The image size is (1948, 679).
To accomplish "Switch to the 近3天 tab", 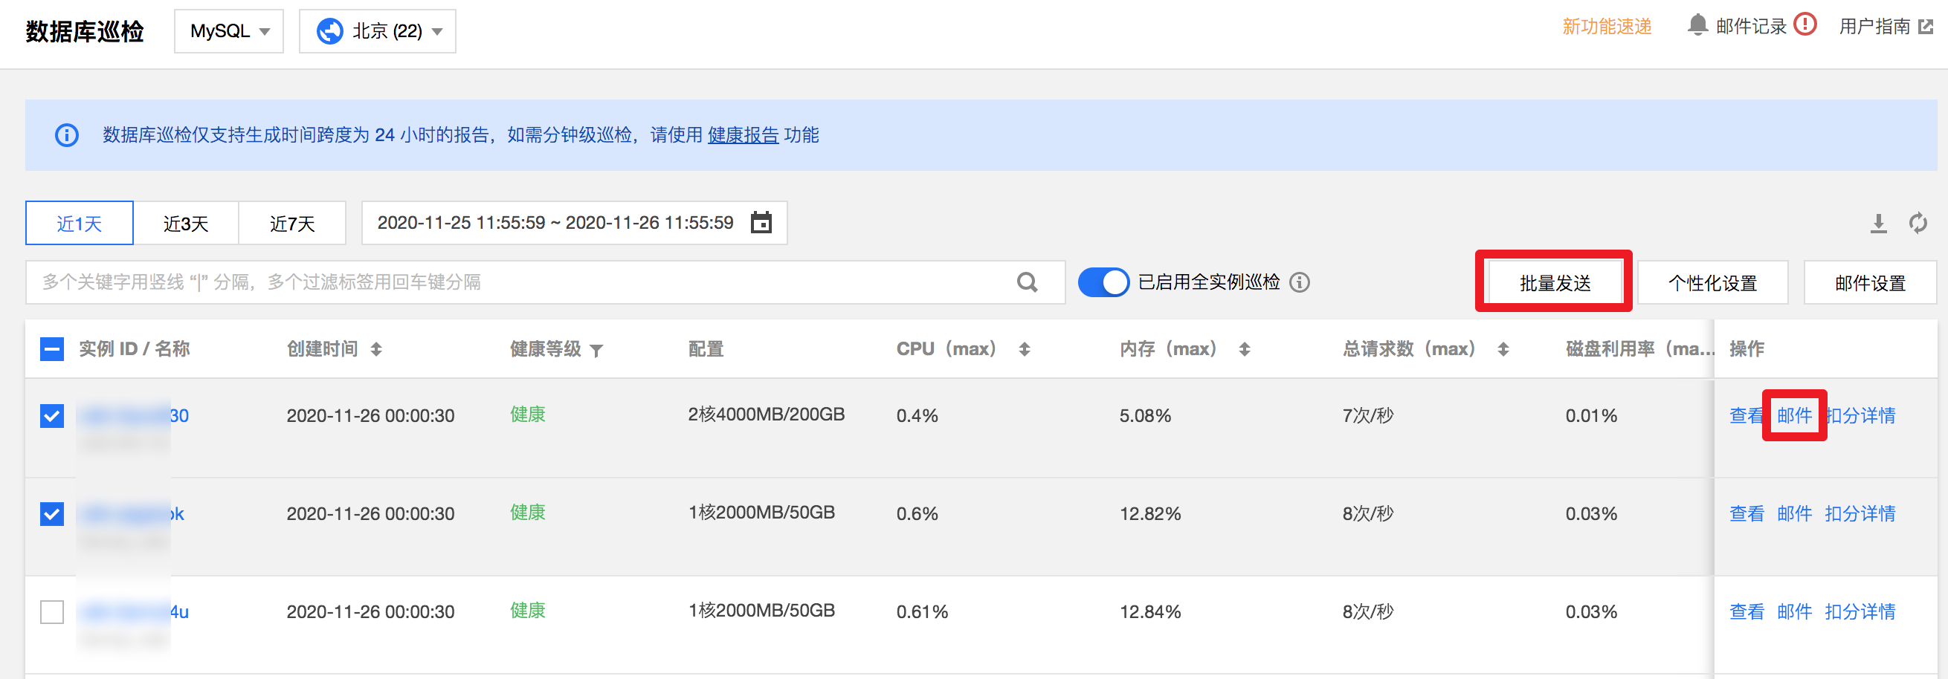I will click(x=186, y=224).
